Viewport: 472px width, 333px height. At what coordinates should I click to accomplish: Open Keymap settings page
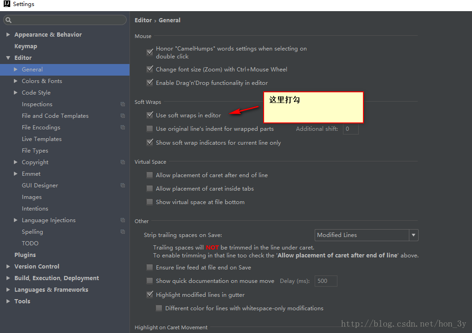tap(26, 46)
